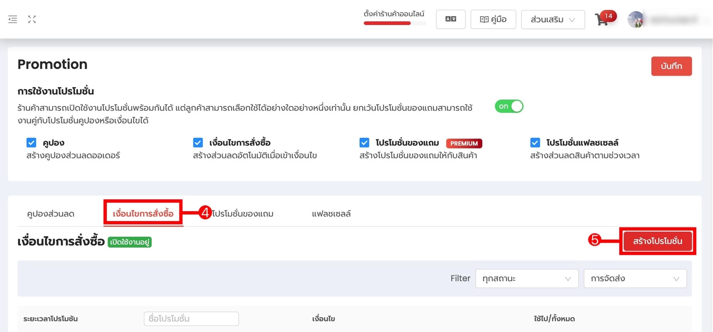The height and width of the screenshot is (332, 713).
Task: Click the สร้างส่วนลดสินค้าตามช่วงเวลา description
Action: pos(585,155)
